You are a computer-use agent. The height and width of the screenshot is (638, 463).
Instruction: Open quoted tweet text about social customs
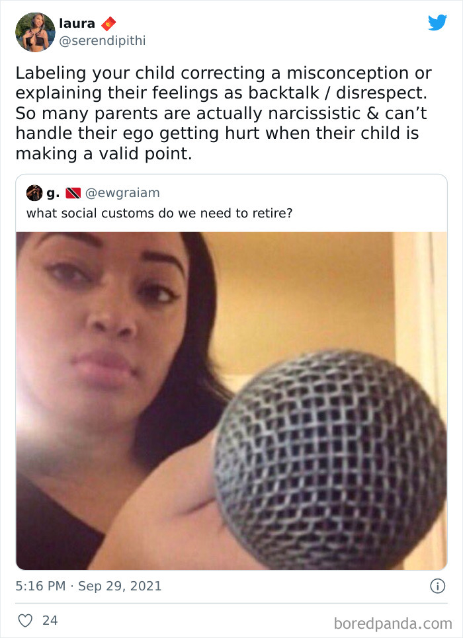pos(159,213)
